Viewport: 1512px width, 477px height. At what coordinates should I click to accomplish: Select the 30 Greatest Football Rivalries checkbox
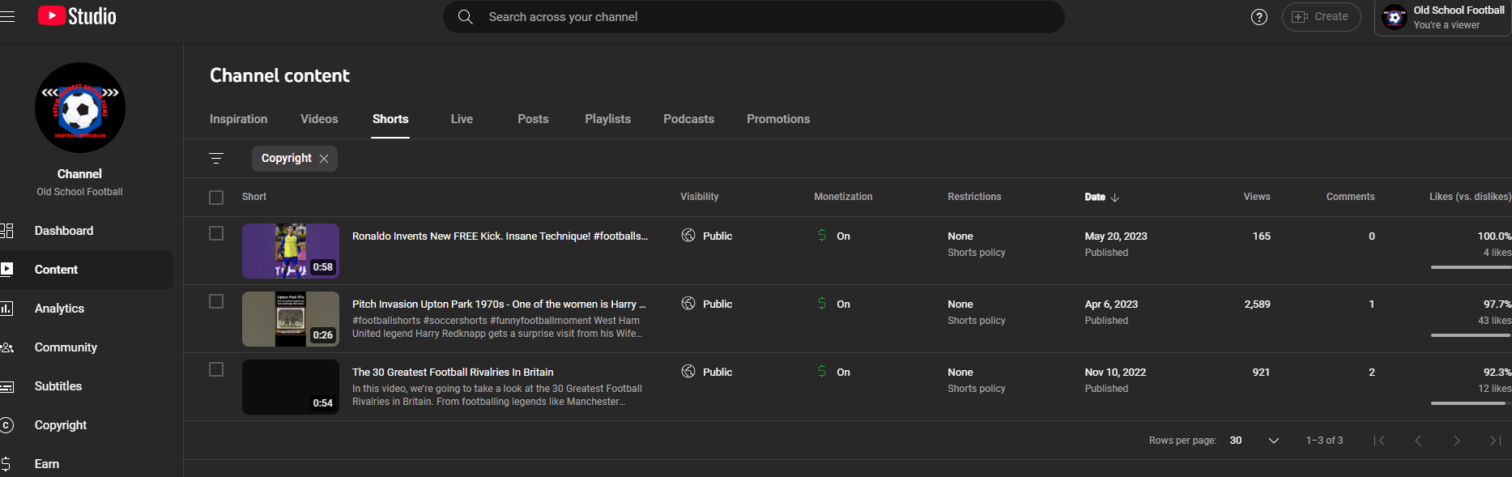coord(216,369)
